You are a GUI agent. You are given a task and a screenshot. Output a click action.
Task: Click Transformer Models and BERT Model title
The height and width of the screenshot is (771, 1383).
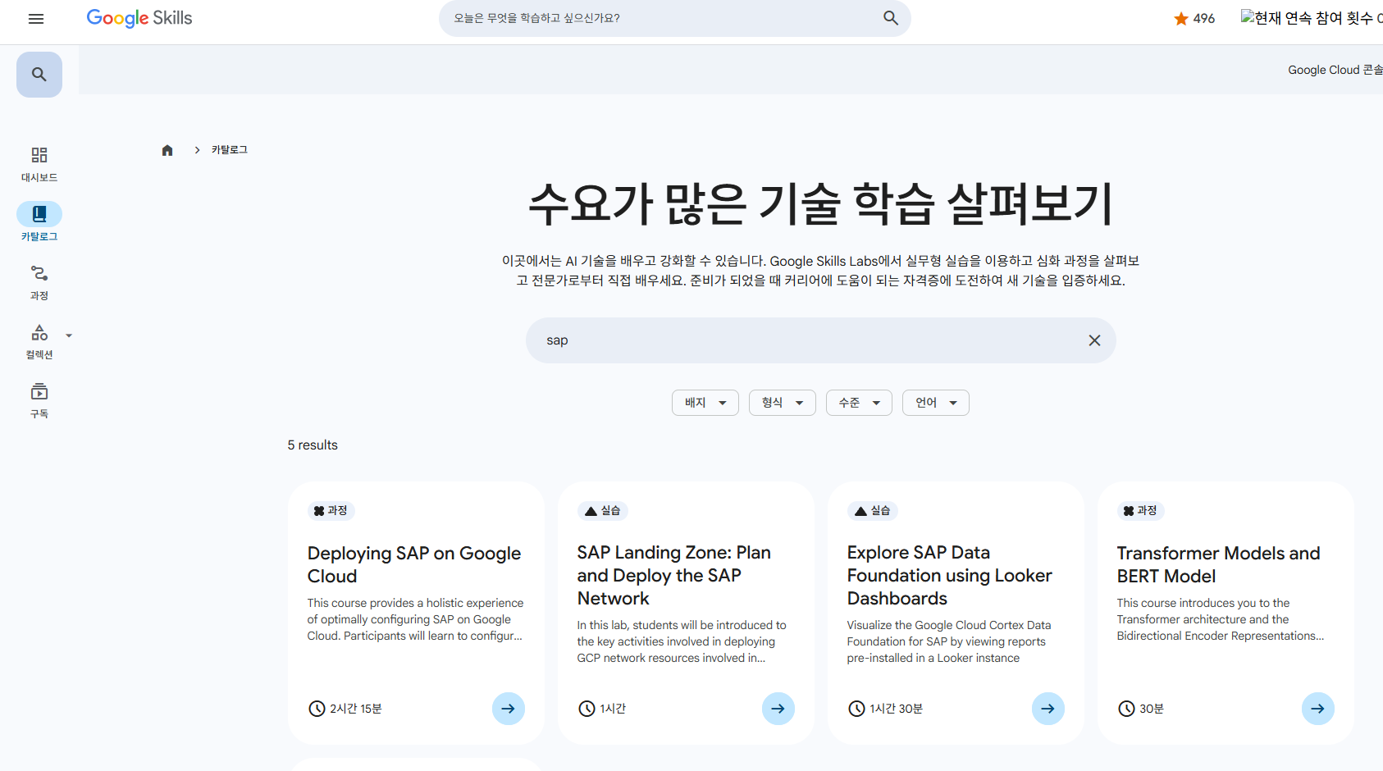[1219, 564]
